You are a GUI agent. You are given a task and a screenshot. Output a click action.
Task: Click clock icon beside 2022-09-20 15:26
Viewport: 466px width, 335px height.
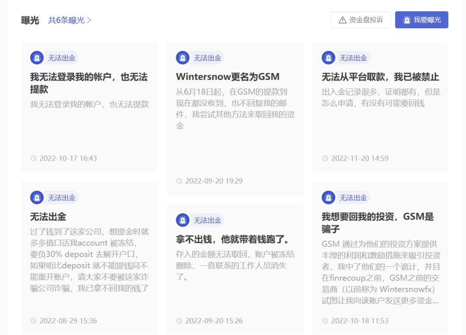pyautogui.click(x=179, y=321)
